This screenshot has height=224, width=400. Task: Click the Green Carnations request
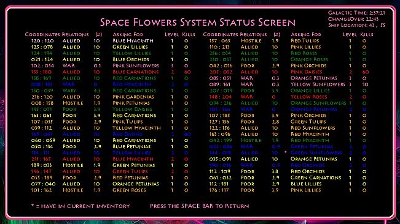coord(316,177)
